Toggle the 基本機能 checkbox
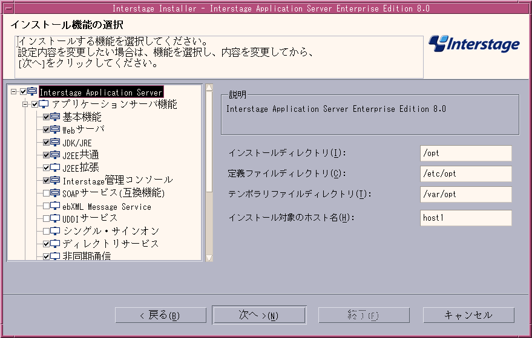The width and height of the screenshot is (532, 338). click(x=46, y=117)
